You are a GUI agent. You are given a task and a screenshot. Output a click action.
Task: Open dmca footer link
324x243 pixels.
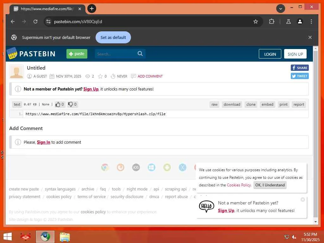click(154, 196)
